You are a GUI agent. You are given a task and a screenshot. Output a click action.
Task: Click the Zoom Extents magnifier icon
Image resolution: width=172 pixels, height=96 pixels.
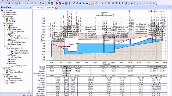click(120, 3)
